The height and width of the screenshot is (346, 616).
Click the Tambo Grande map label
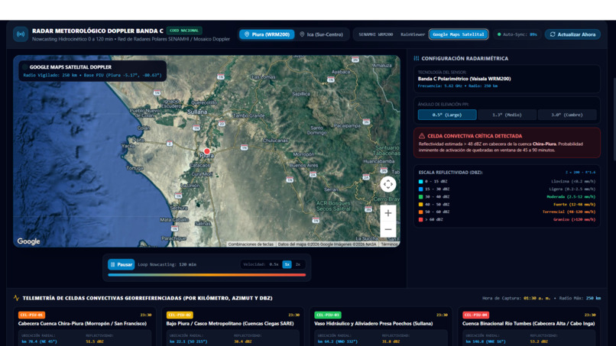[x=249, y=115]
